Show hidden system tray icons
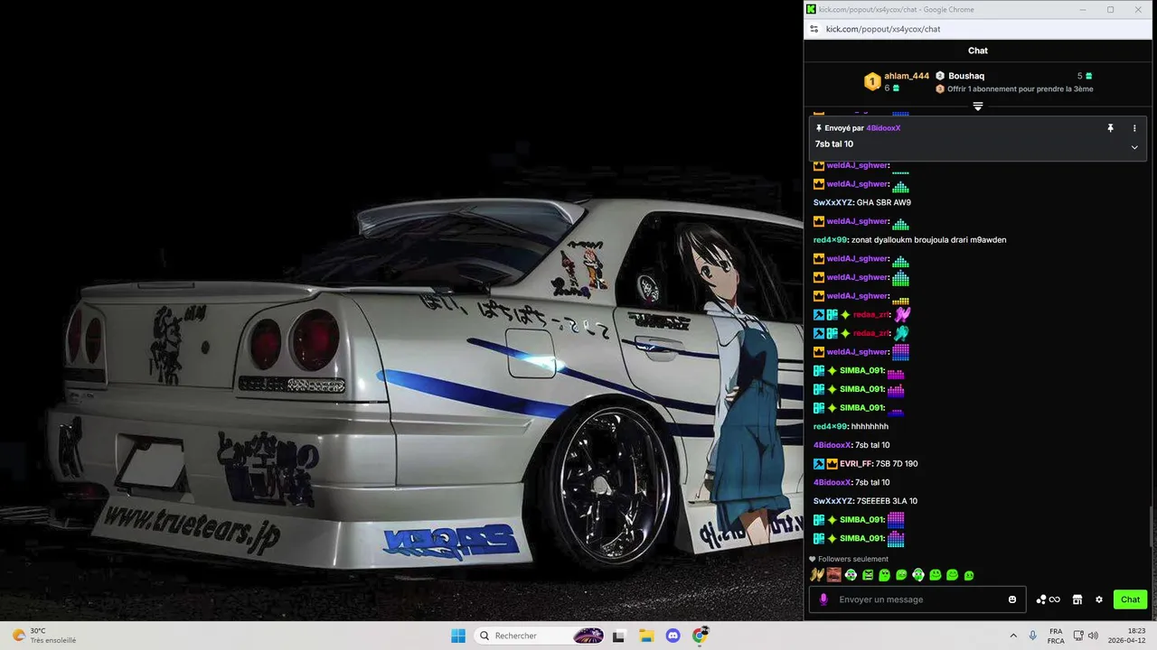The image size is (1157, 650). click(1013, 636)
